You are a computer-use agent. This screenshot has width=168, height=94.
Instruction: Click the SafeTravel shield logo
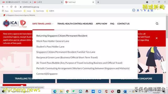23,24
